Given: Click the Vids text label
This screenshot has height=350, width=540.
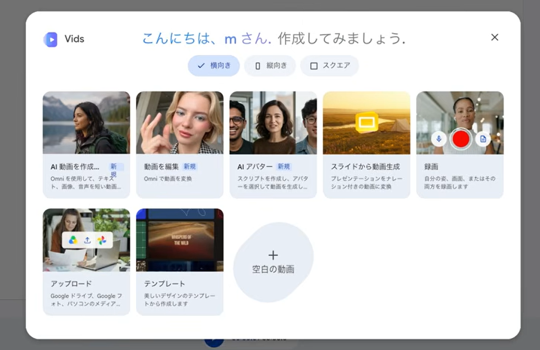Looking at the screenshot, I should [x=74, y=39].
